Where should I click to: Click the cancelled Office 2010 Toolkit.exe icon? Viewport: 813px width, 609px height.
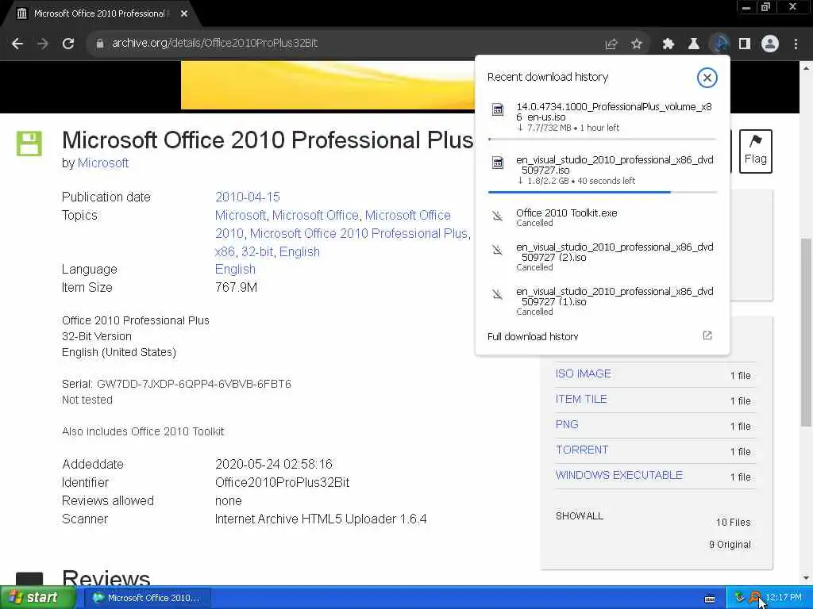coord(498,216)
